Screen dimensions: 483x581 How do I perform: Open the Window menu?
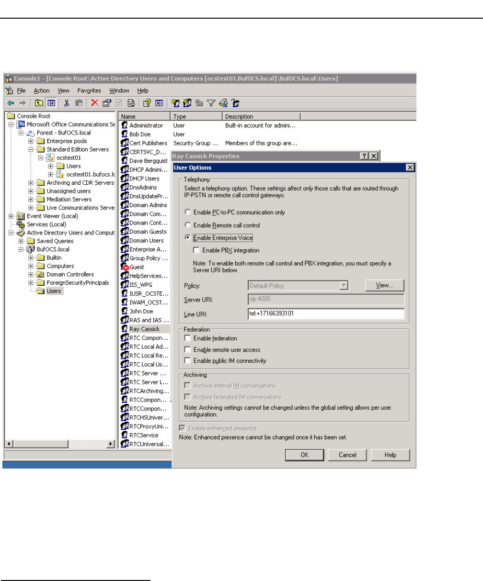point(119,90)
